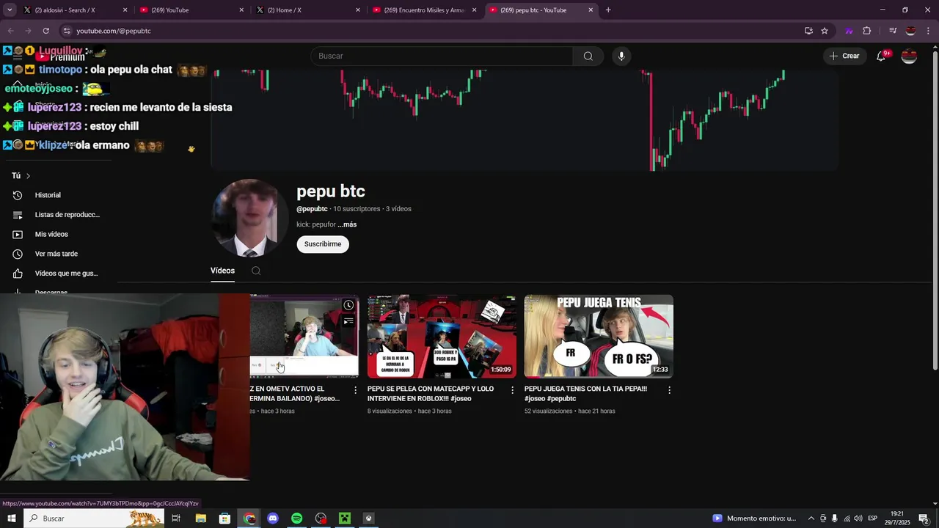Expand the Tú sidebar section

21,176
